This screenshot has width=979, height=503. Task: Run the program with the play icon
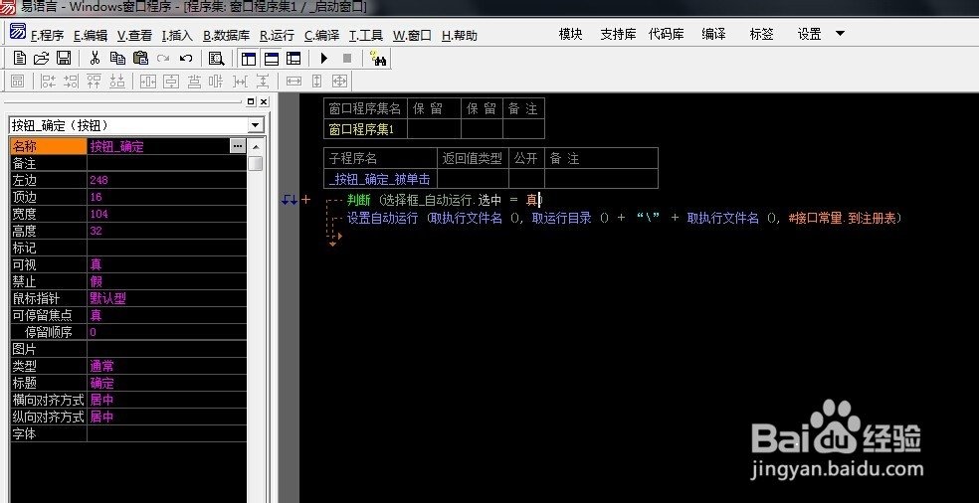point(324,59)
